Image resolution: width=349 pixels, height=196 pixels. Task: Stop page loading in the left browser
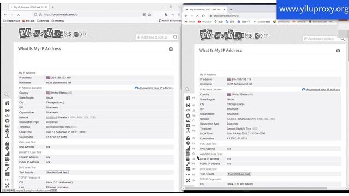[x=19, y=15]
